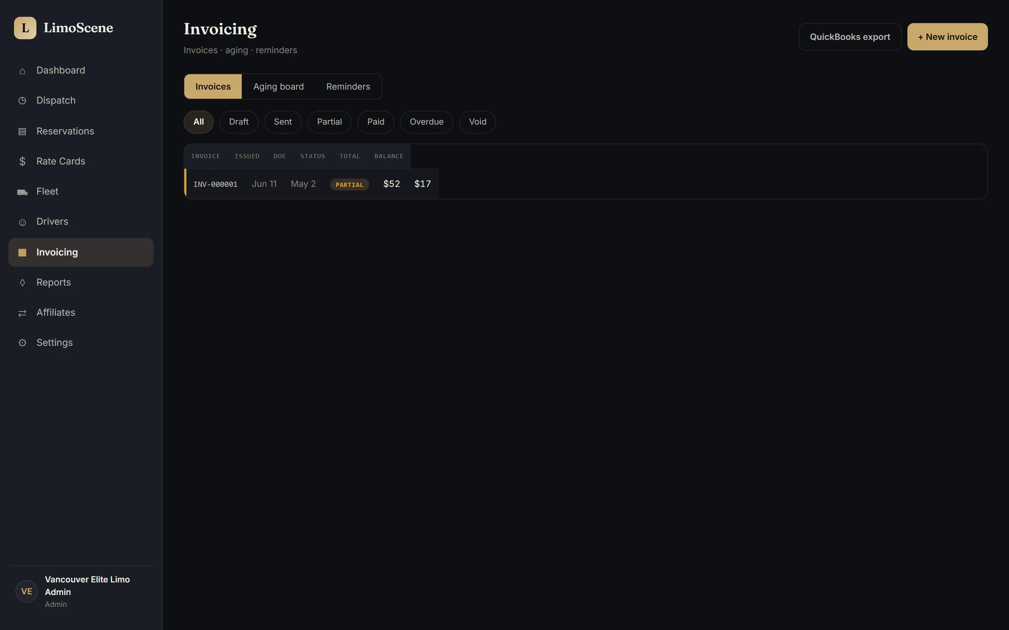
Task: Click the Fleet truck icon
Action: [22, 192]
